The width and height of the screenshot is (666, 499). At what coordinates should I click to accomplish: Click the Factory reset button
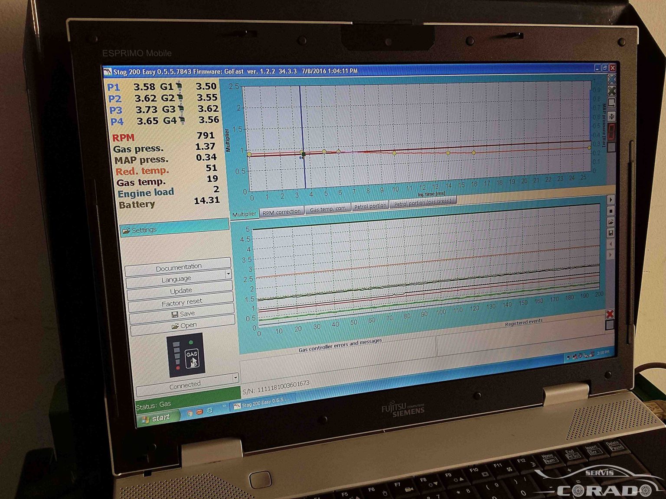pos(182,302)
